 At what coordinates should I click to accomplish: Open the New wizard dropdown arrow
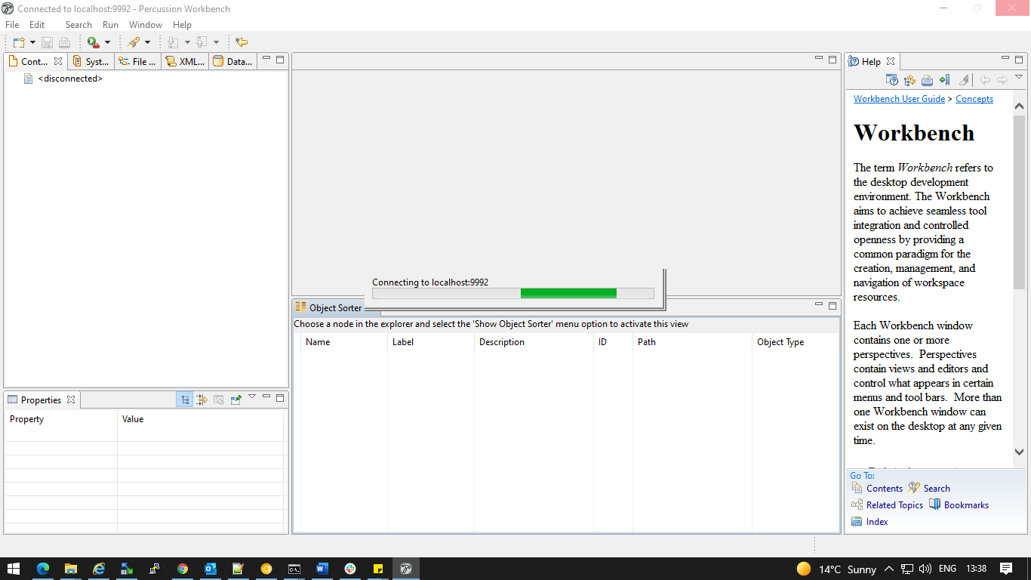click(33, 42)
